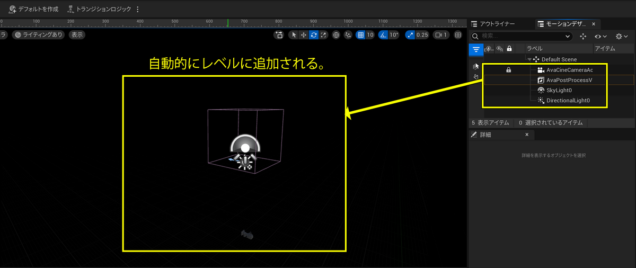This screenshot has height=268, width=636.
Task: Click the DirectionalLight0 sun icon
Action: click(x=541, y=100)
